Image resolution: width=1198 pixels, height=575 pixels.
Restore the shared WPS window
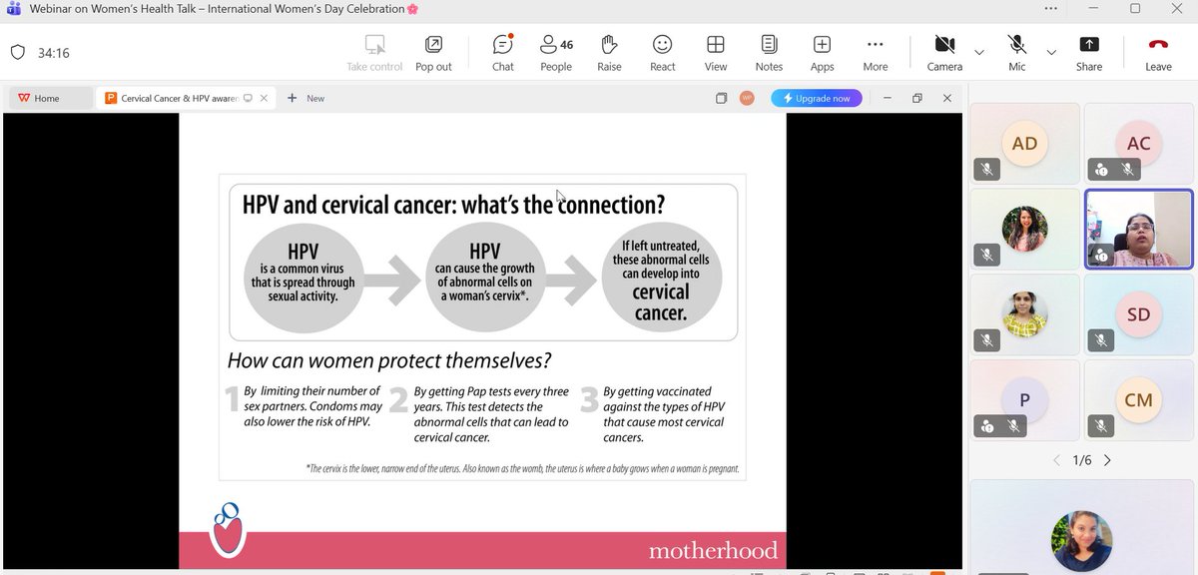[917, 98]
